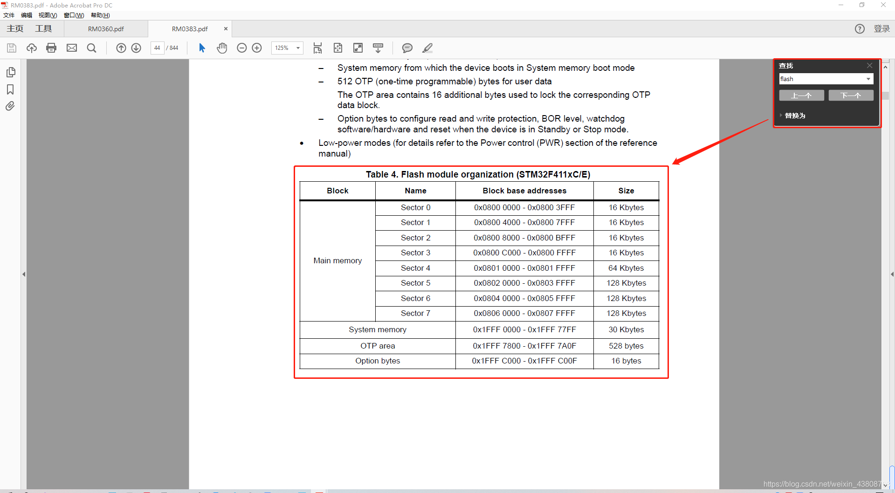Open the search magnifier icon in toolbar
This screenshot has height=493, width=895.
pos(92,48)
